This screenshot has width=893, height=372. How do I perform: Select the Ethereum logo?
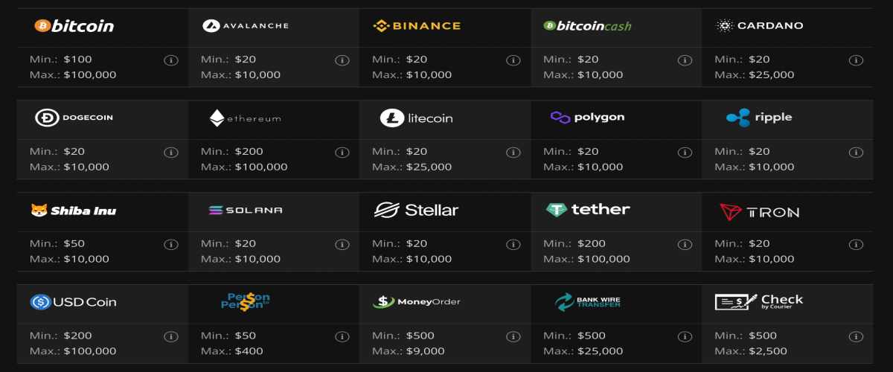245,118
